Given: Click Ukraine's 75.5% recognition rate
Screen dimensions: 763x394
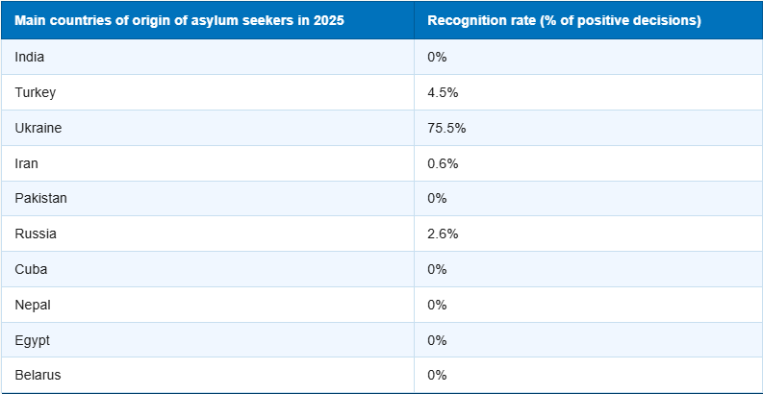Looking at the screenshot, I should [446, 128].
